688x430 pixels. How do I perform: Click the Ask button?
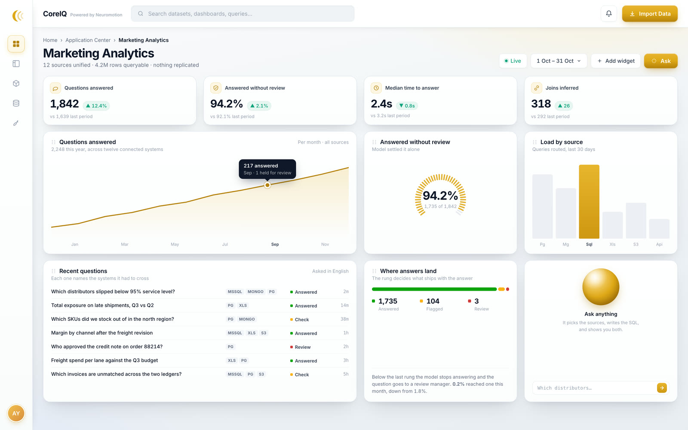(x=661, y=61)
